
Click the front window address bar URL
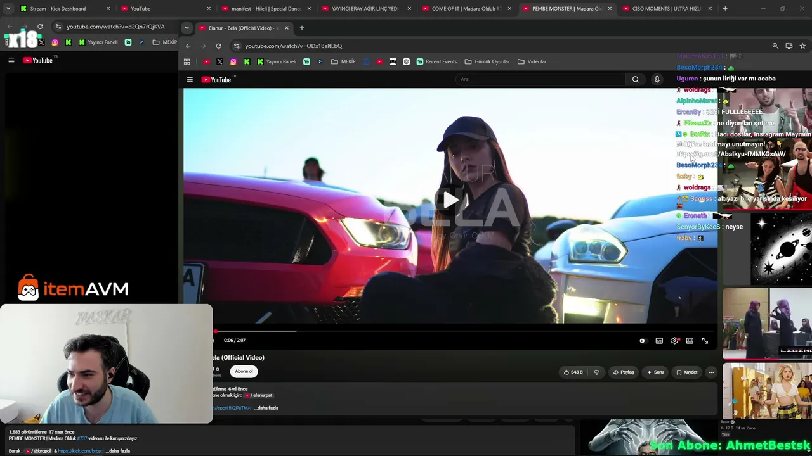click(294, 46)
